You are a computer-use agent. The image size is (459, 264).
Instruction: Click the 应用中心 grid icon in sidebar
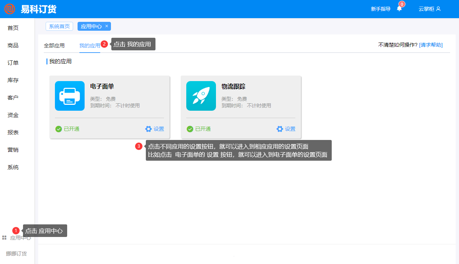[4, 238]
